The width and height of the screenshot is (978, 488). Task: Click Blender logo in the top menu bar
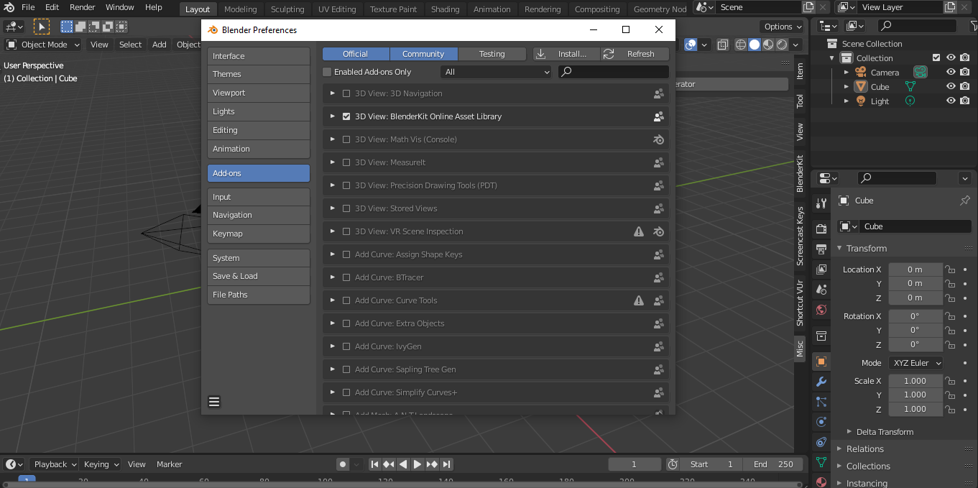coord(8,7)
